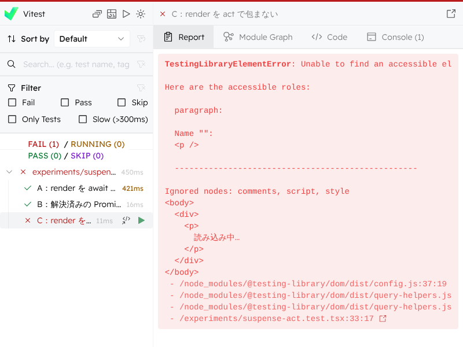Run all tests with play icon

(126, 14)
